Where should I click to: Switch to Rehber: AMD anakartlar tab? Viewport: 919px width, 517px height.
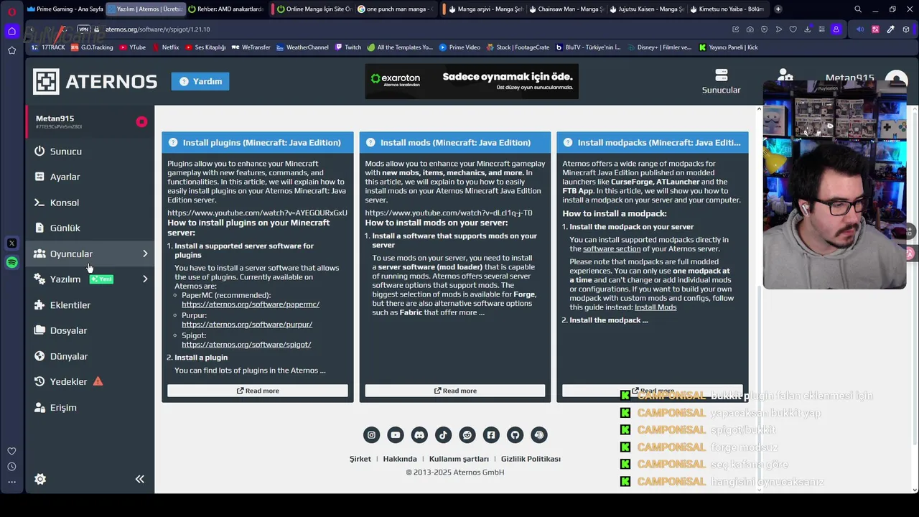226,9
